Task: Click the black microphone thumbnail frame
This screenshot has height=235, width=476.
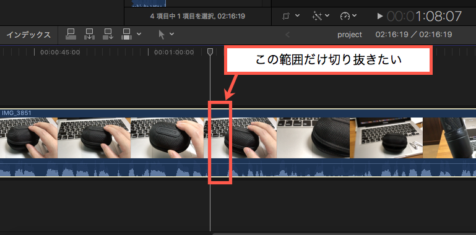Action: (449, 138)
